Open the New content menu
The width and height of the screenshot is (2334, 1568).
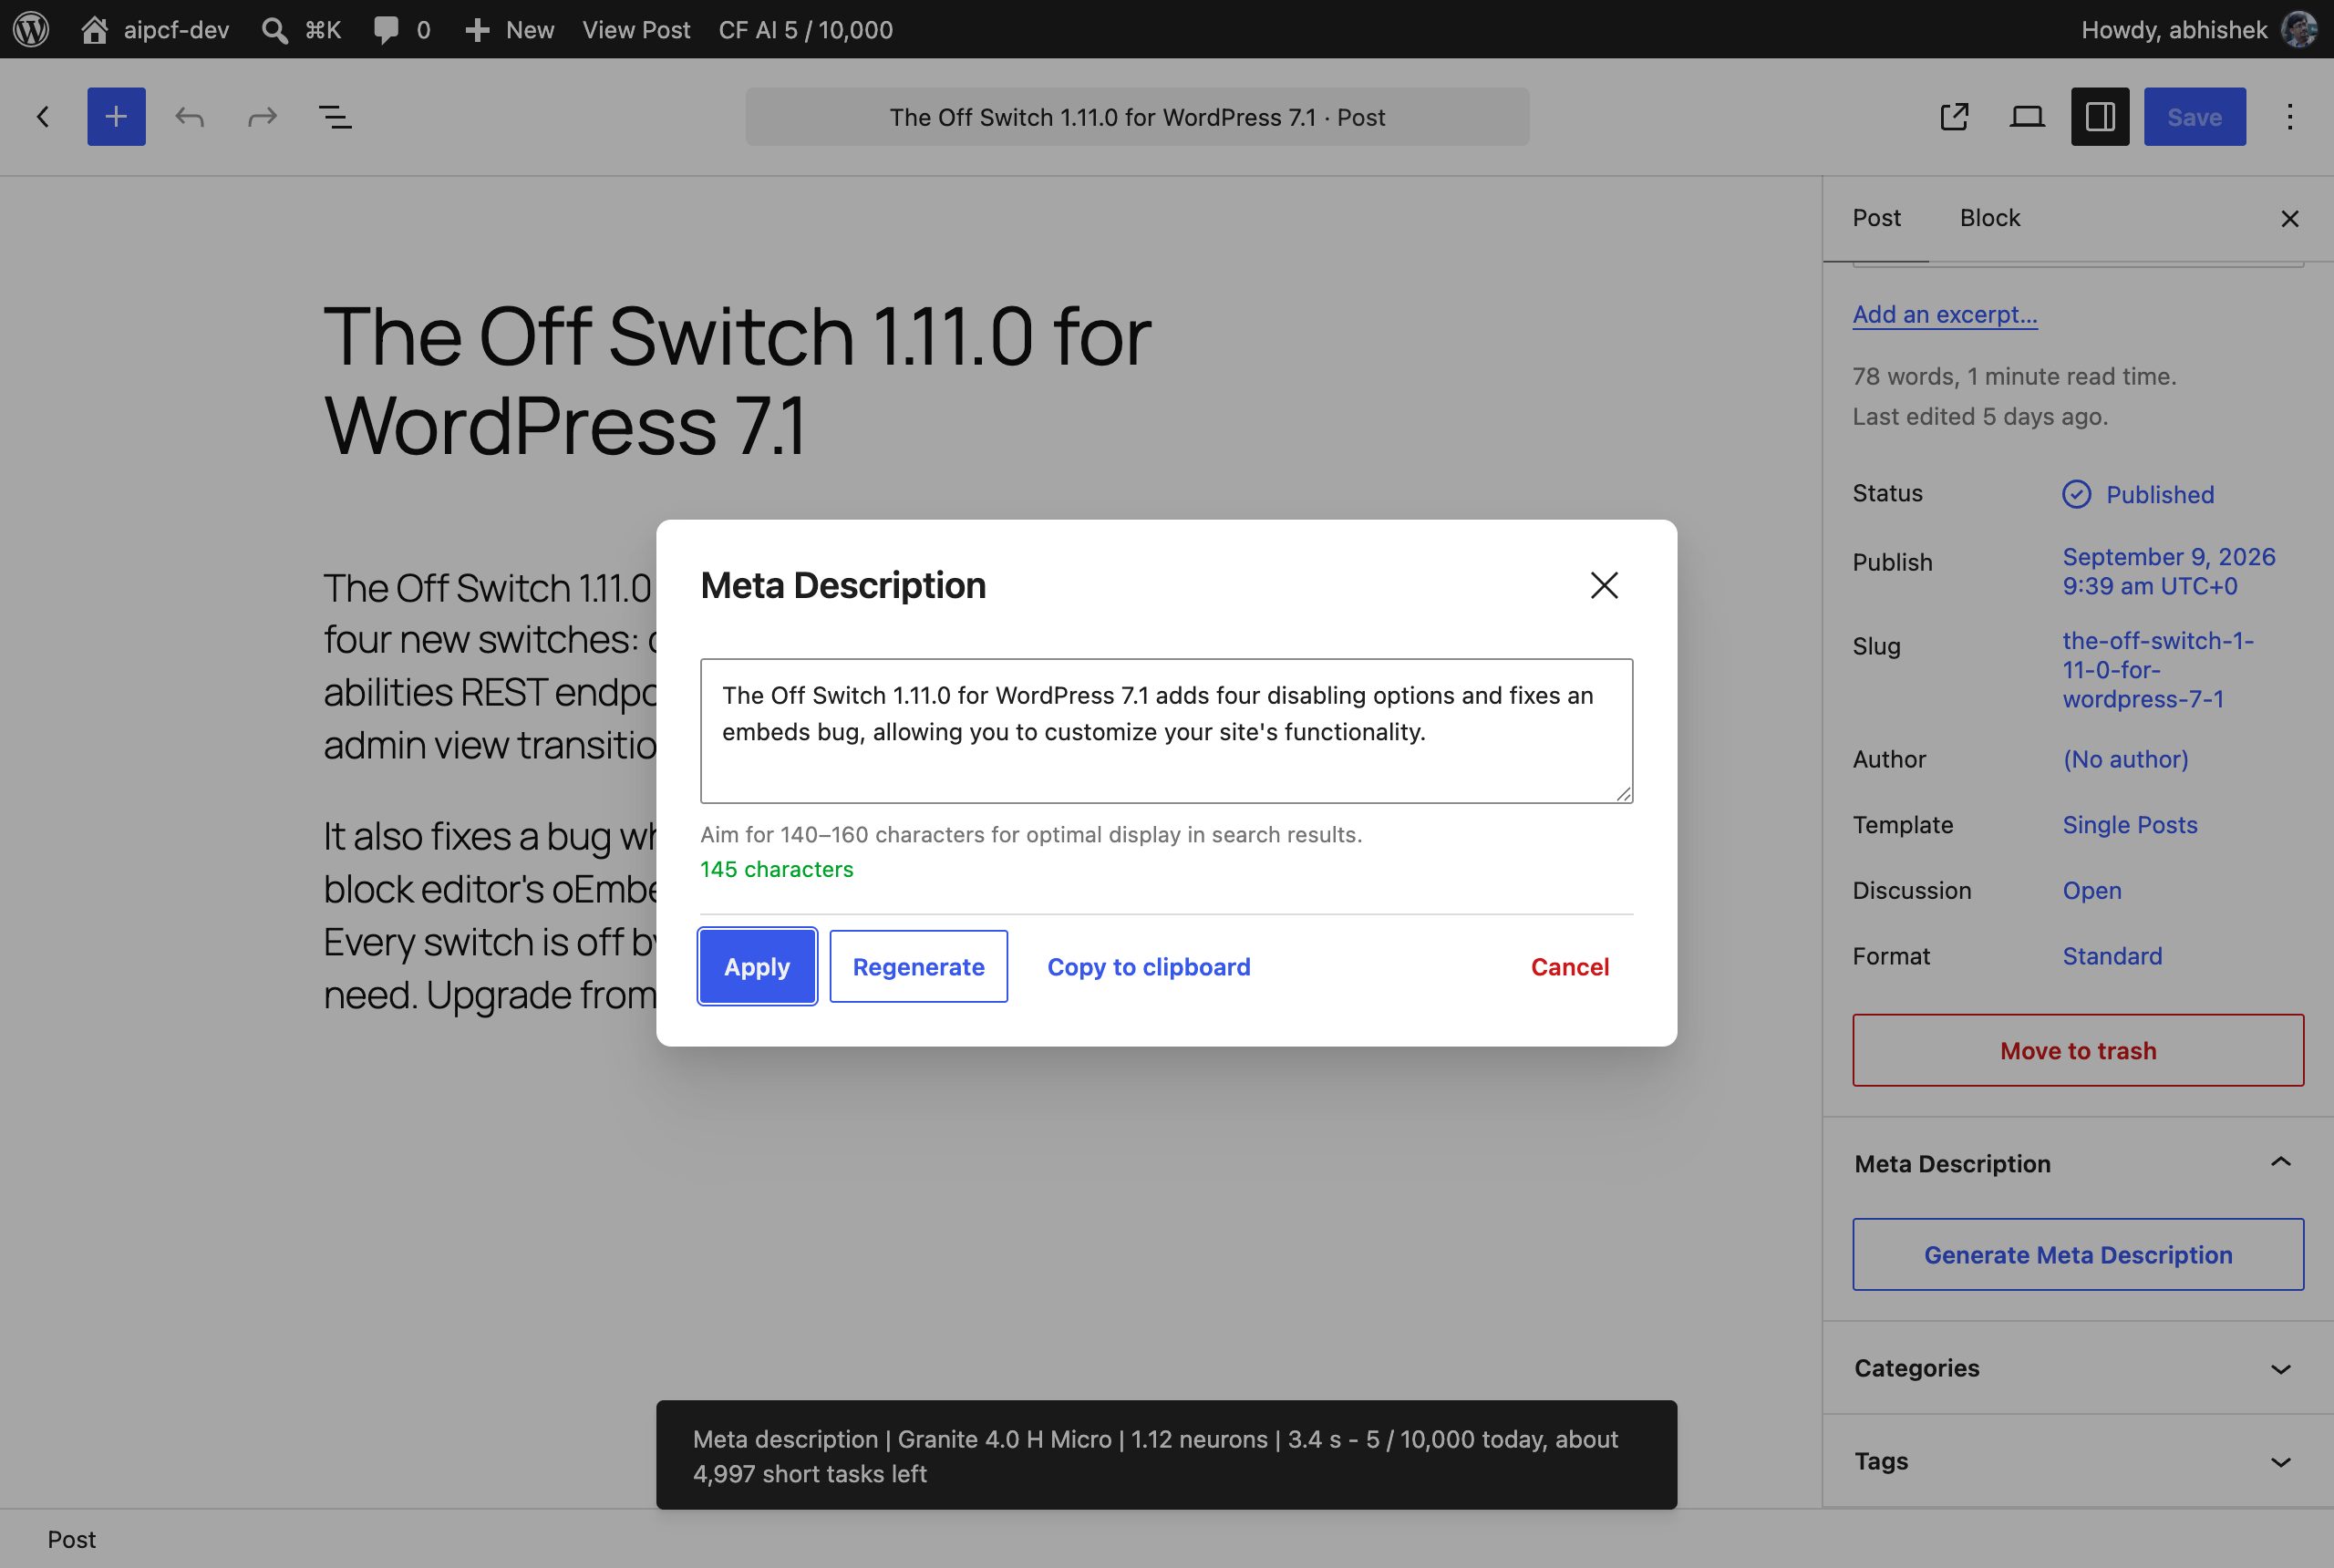[509, 29]
